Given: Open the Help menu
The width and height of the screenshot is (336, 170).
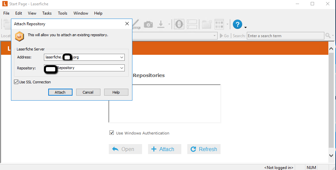Looking at the screenshot, I should tap(98, 13).
